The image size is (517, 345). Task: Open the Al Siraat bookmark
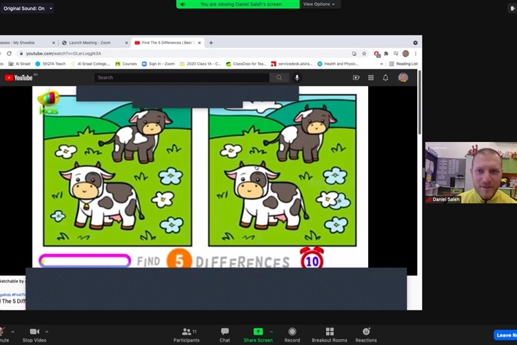click(19, 63)
